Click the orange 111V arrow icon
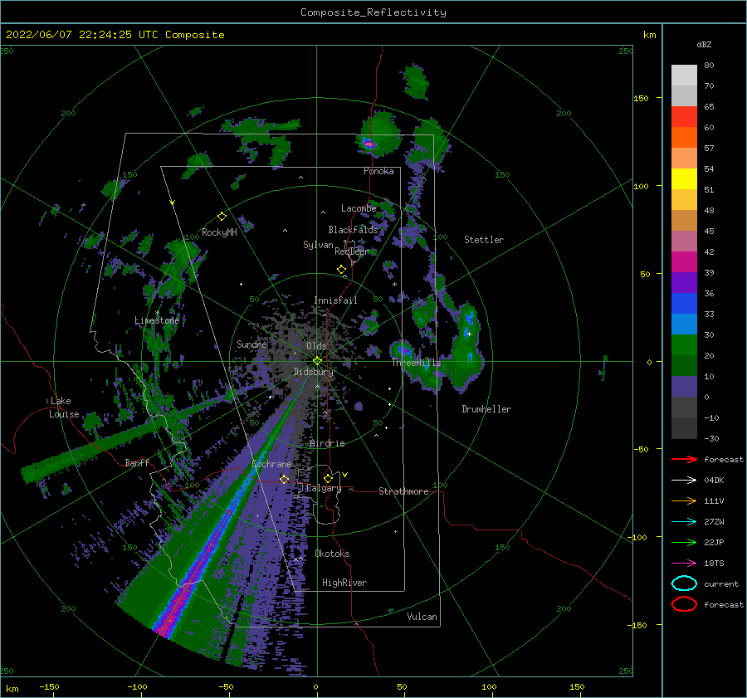The image size is (747, 698). (684, 500)
